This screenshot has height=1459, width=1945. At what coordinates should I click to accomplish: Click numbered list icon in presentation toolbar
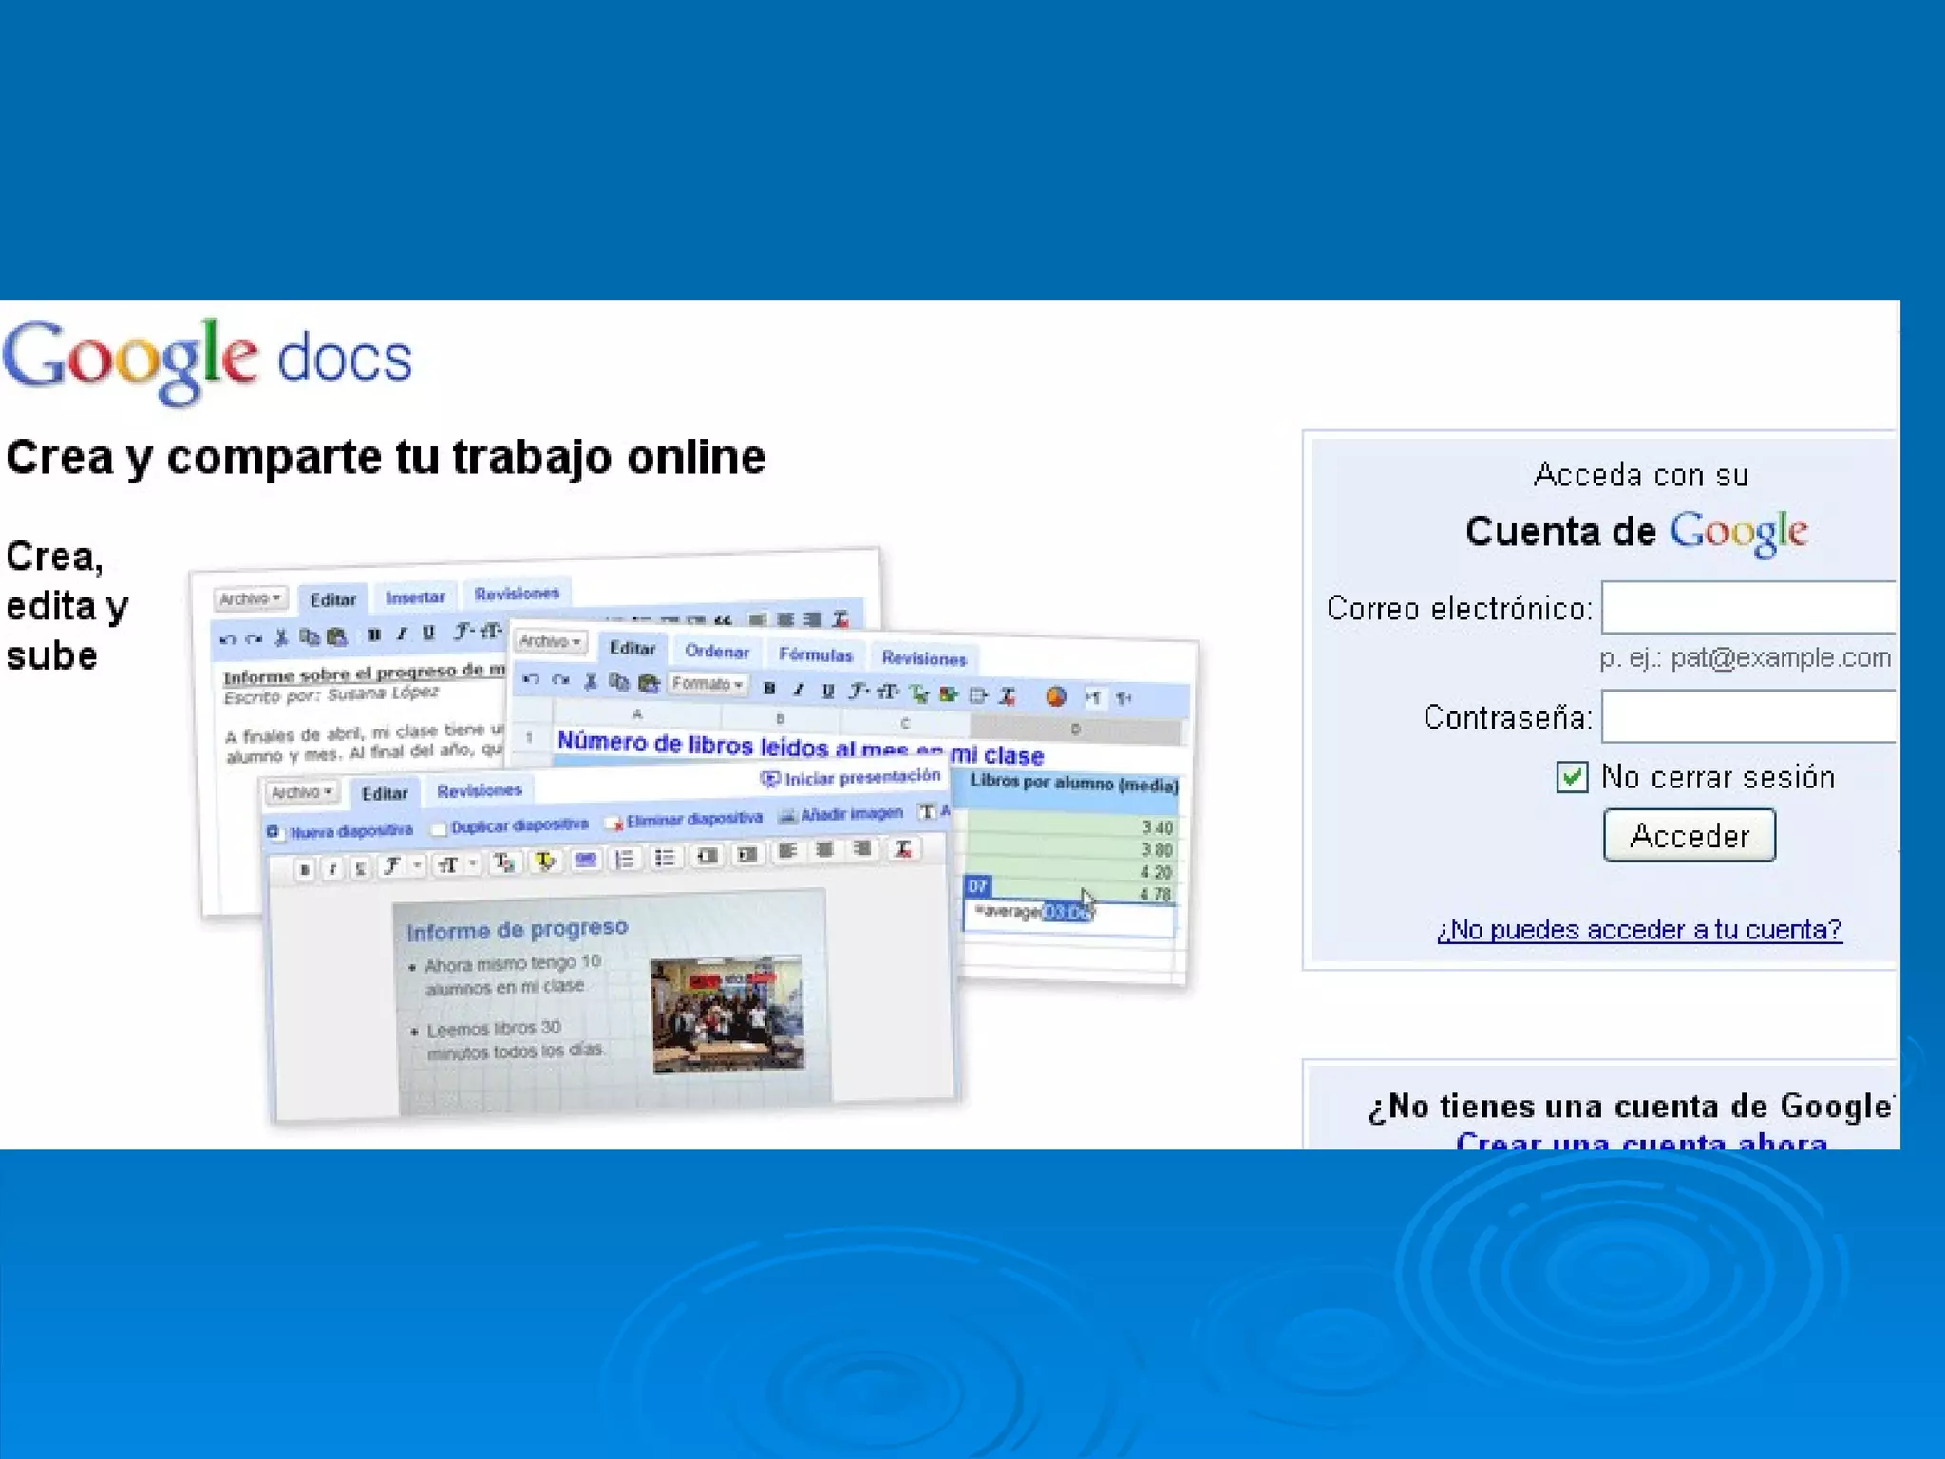click(x=624, y=860)
